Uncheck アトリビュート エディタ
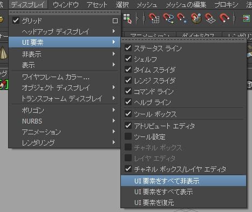 point(183,126)
